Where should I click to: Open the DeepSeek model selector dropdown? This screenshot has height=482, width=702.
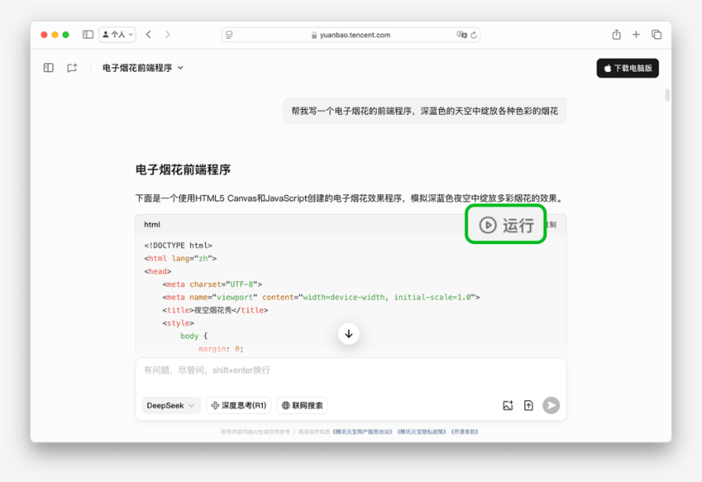170,406
